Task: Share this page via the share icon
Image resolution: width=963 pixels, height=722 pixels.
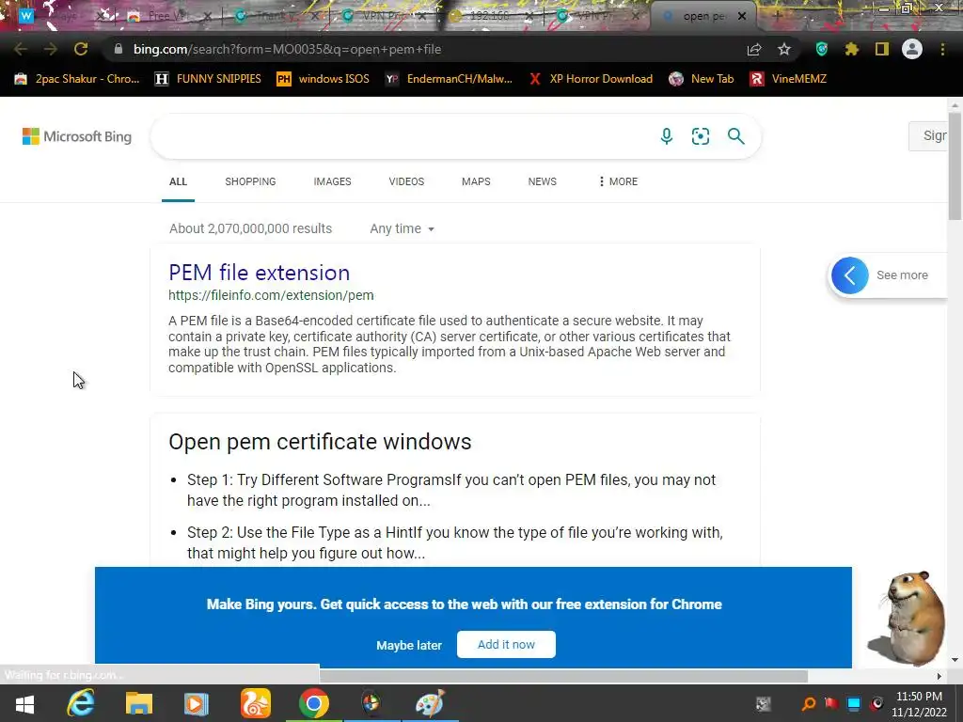Action: pos(754,50)
